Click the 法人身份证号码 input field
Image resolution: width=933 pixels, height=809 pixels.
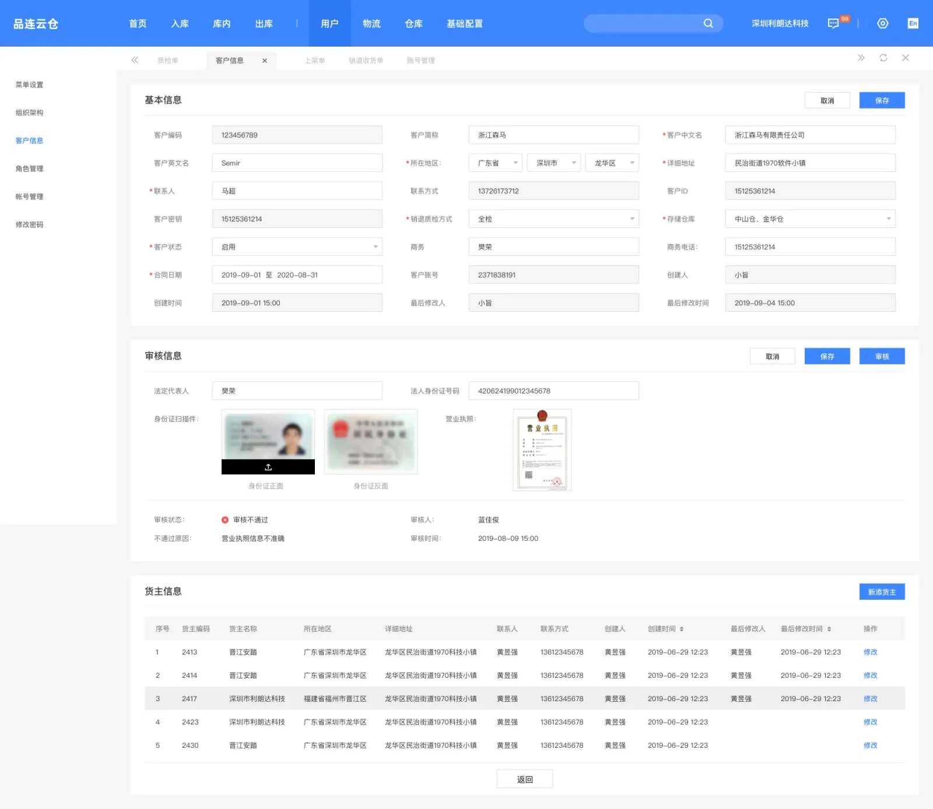pyautogui.click(x=554, y=391)
